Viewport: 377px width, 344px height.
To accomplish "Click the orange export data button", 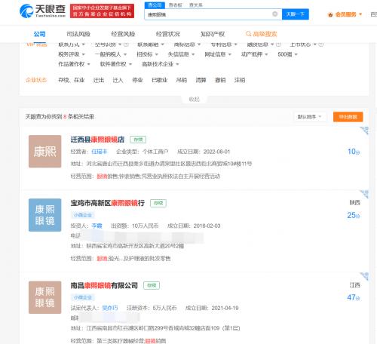I will 348,117.
